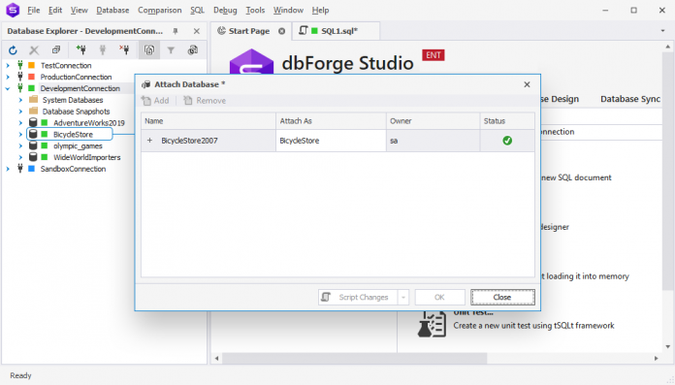Click the Script Changes button

click(x=358, y=297)
